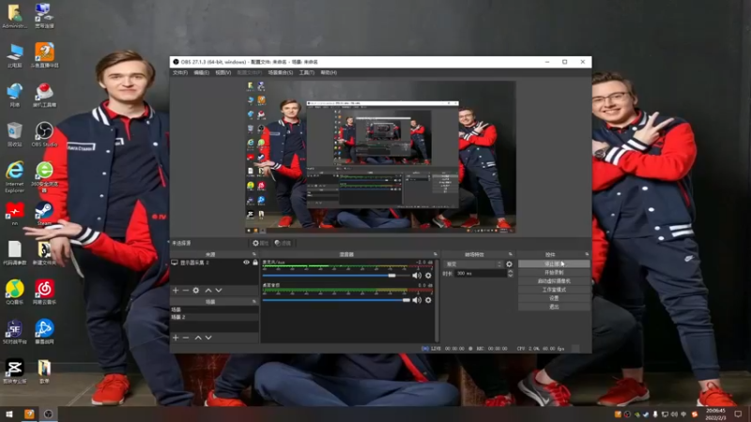
Task: Click OBS icon in taskbar
Action: [48, 414]
